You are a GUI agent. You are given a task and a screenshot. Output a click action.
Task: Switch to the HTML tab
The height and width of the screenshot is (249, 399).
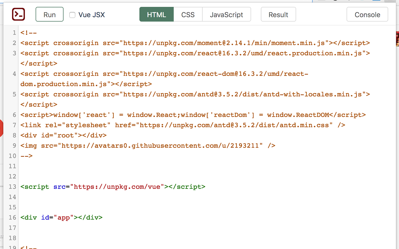156,15
